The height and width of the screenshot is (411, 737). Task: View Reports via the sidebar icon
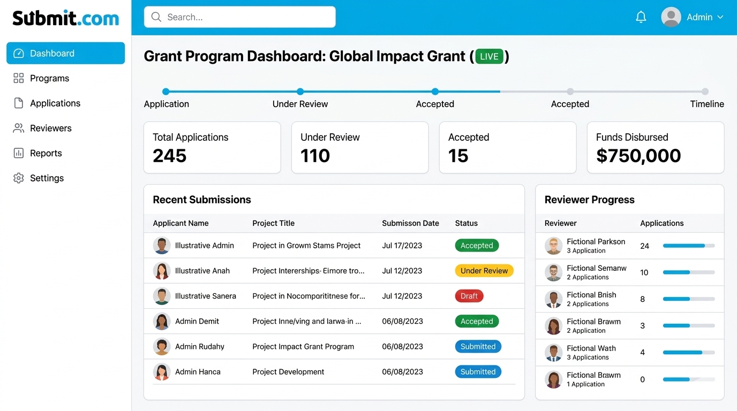coord(18,153)
